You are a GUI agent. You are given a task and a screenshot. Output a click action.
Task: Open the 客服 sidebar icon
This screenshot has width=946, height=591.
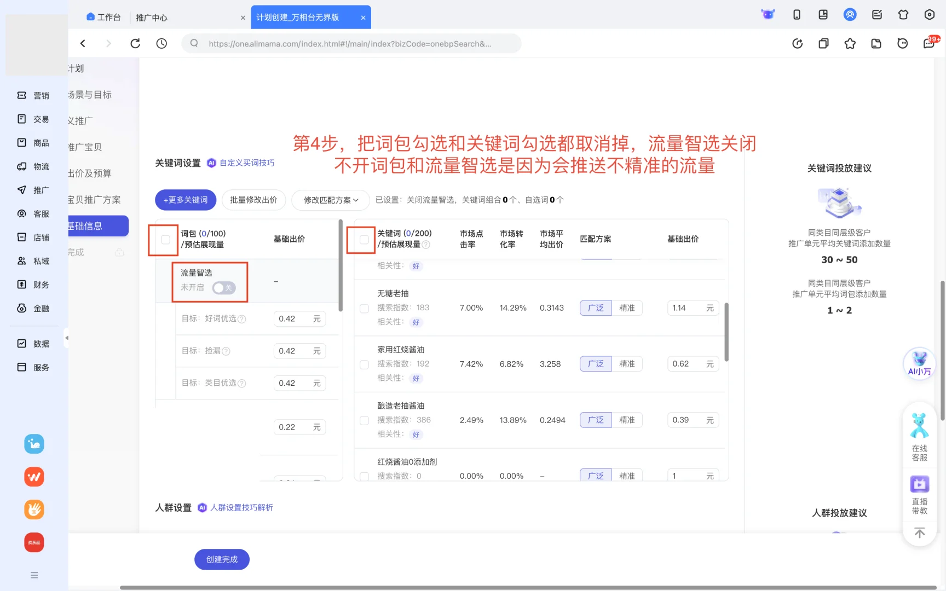click(21, 213)
